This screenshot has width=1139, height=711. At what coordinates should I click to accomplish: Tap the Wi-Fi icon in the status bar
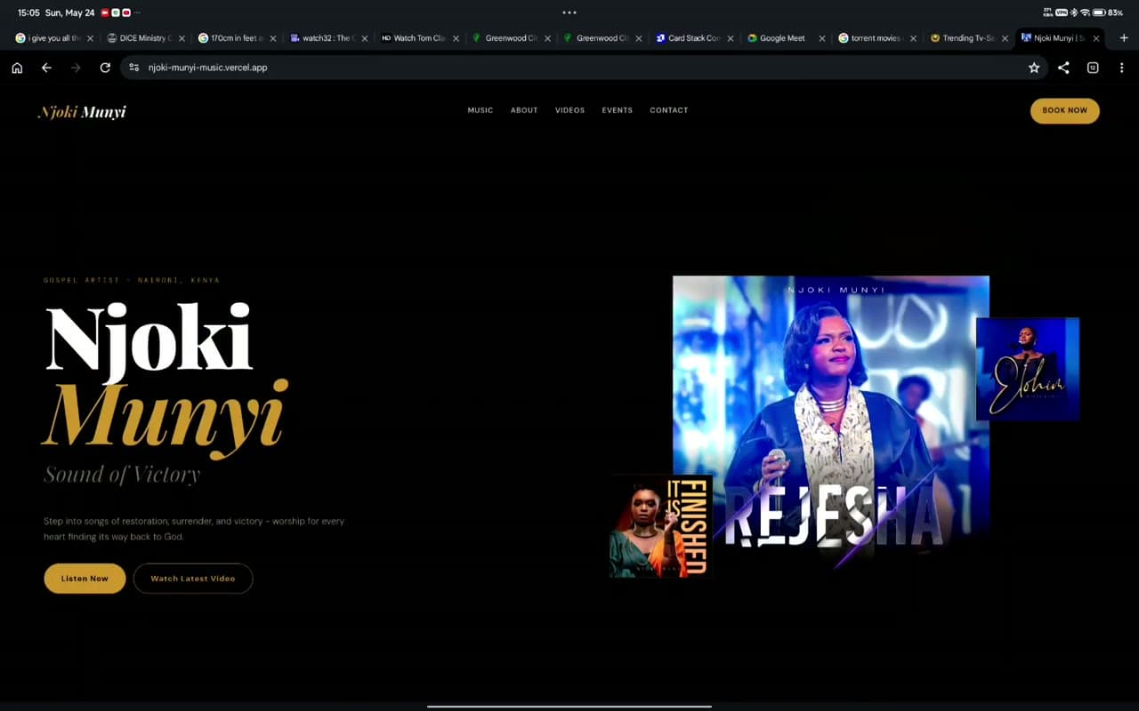tap(1085, 12)
